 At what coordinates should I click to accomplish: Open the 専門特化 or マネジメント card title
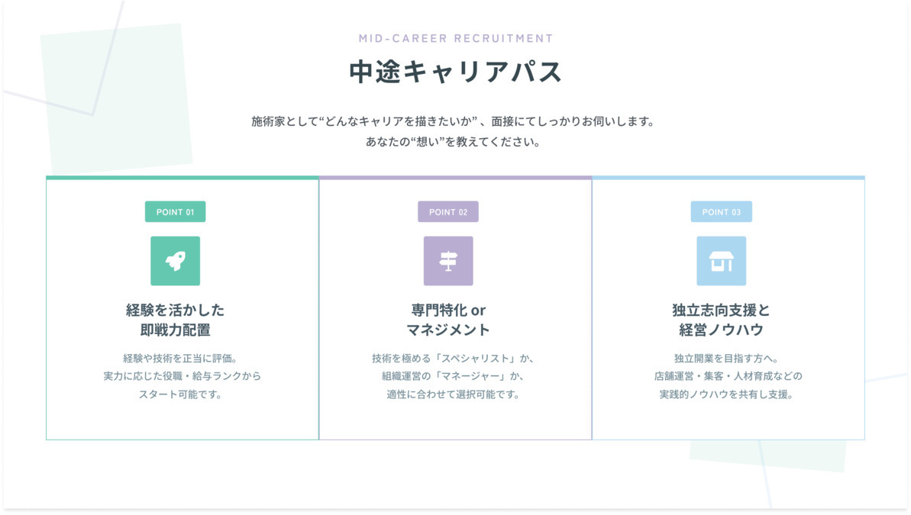pos(448,320)
